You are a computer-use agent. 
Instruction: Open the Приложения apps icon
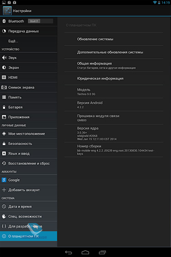click(4, 117)
